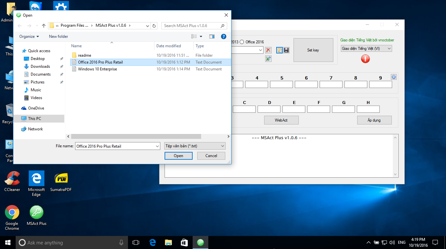The image size is (446, 249).
Task: Click the input box under number 5
Action: coord(281,84)
